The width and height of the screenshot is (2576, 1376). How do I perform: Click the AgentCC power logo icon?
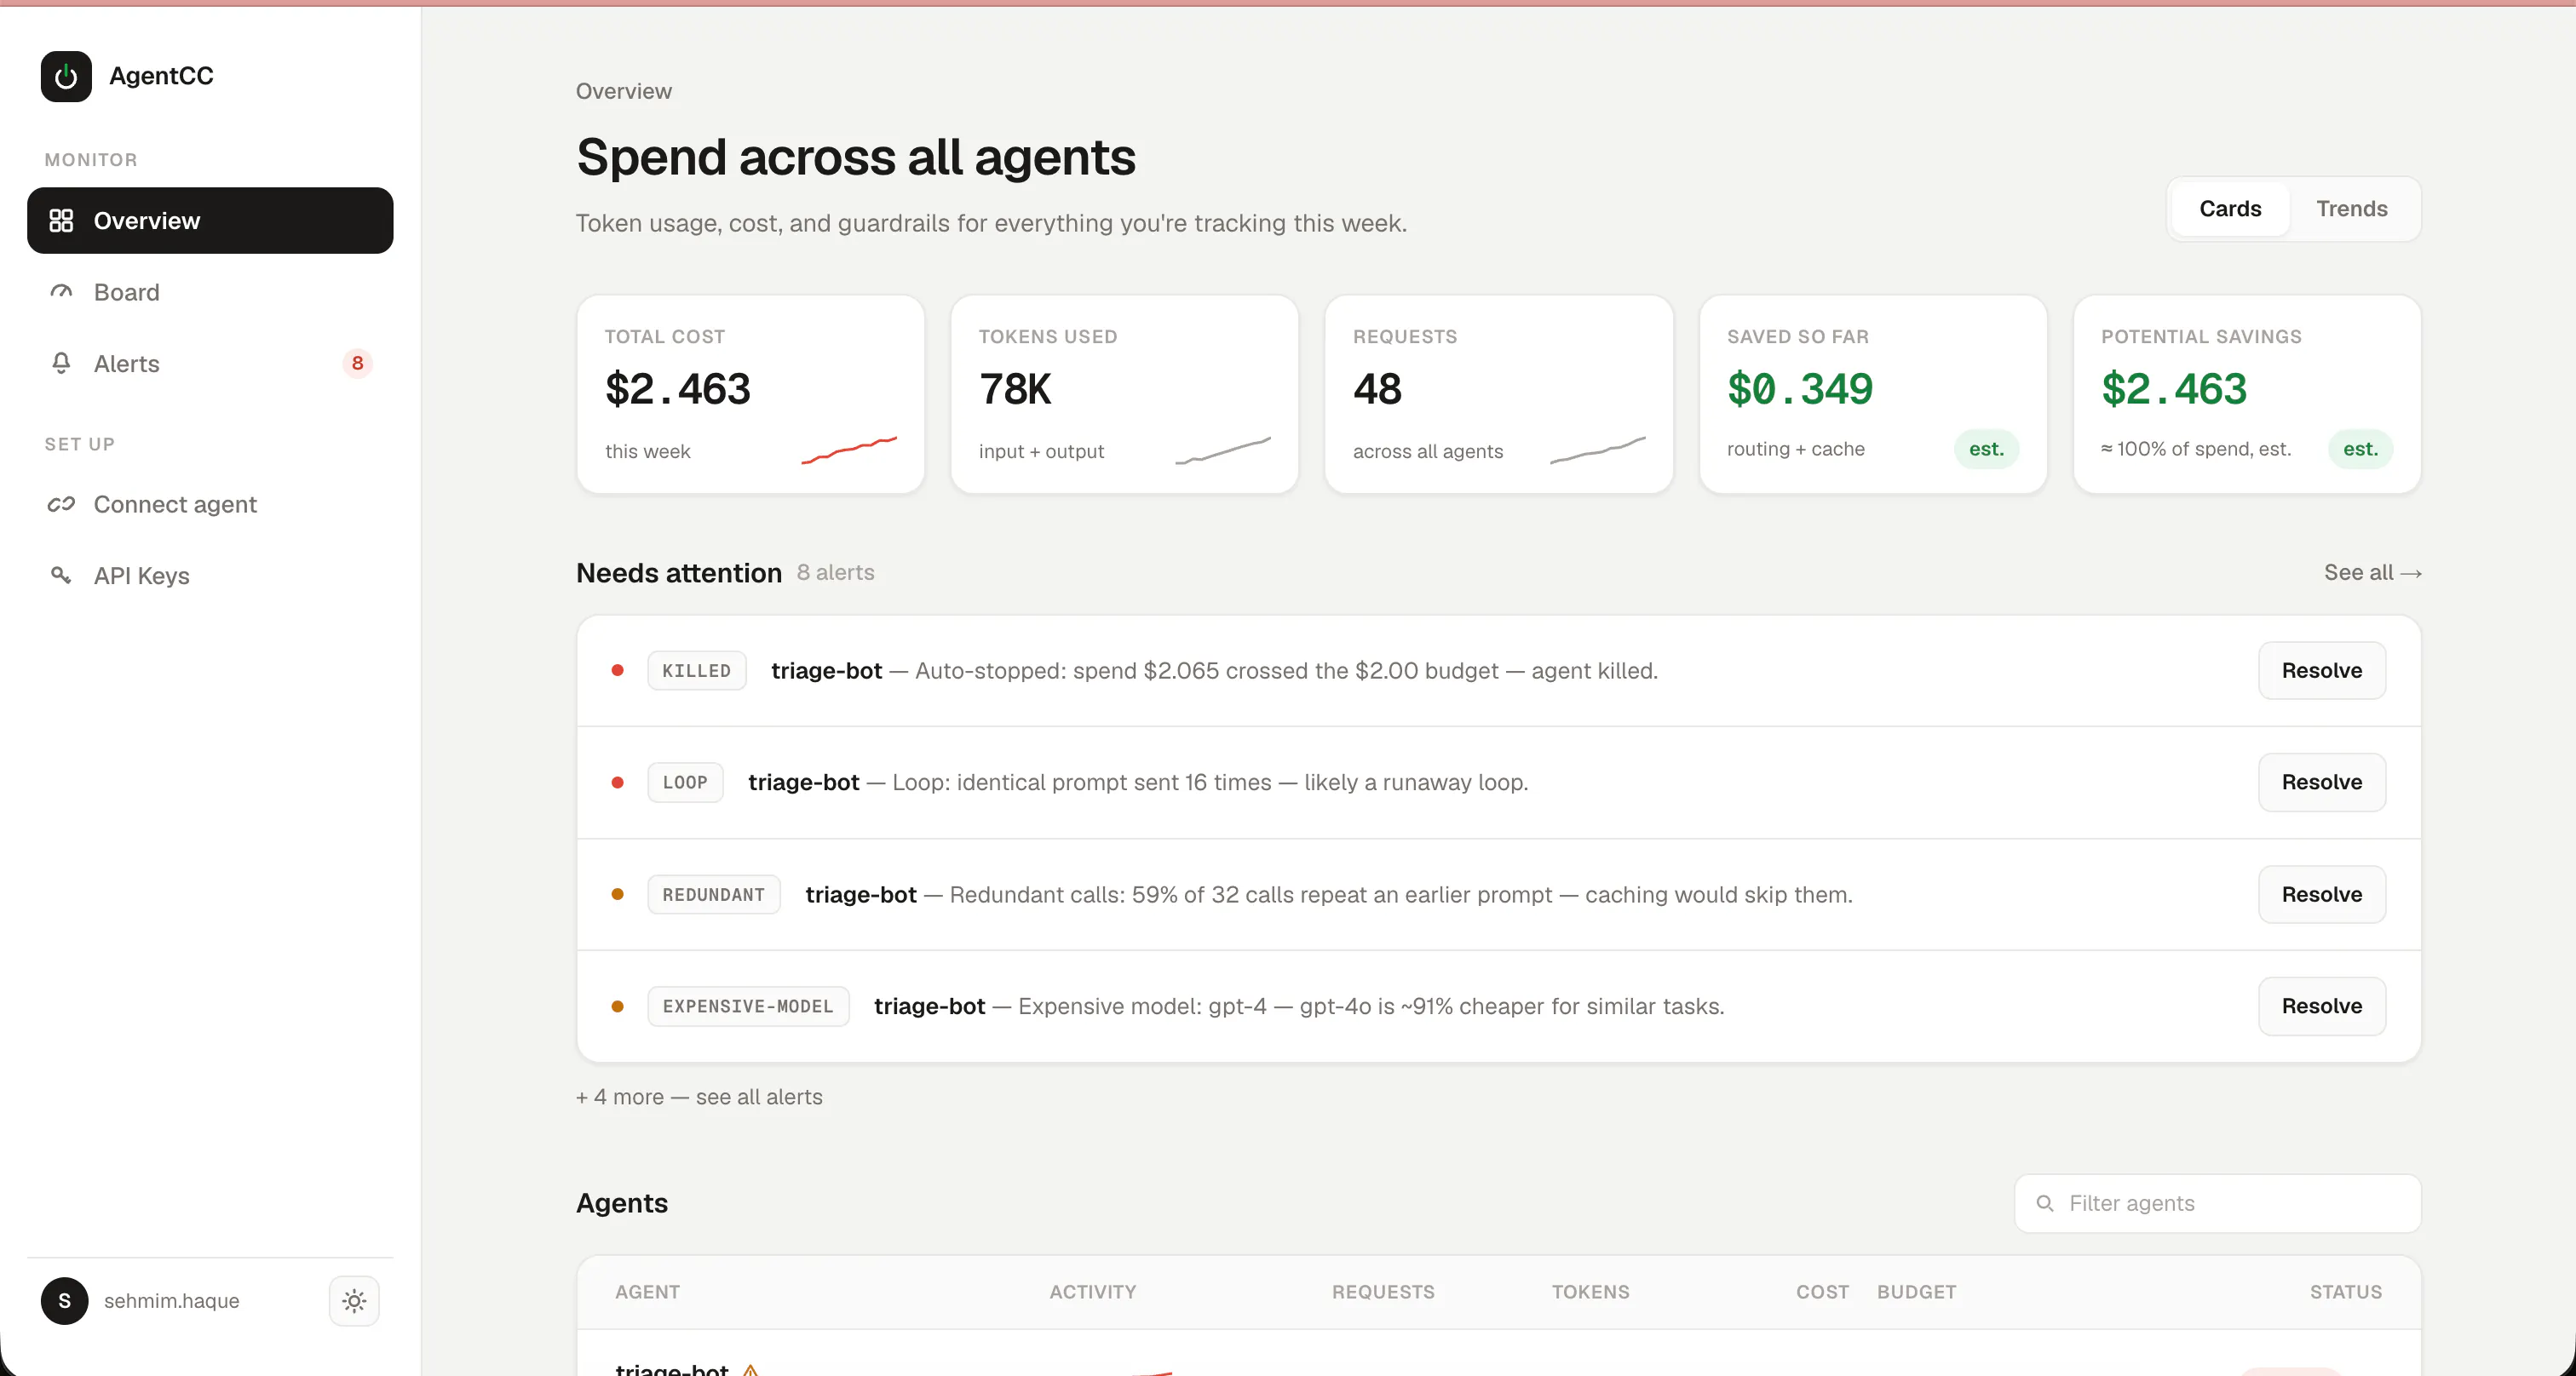tap(66, 76)
